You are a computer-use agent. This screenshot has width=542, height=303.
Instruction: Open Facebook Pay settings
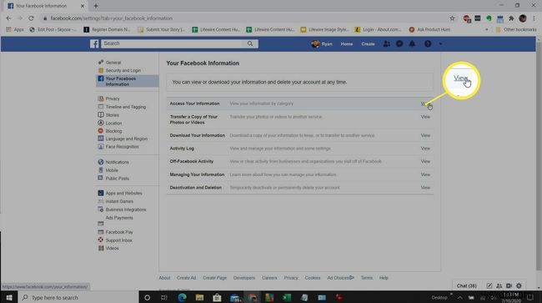point(119,232)
